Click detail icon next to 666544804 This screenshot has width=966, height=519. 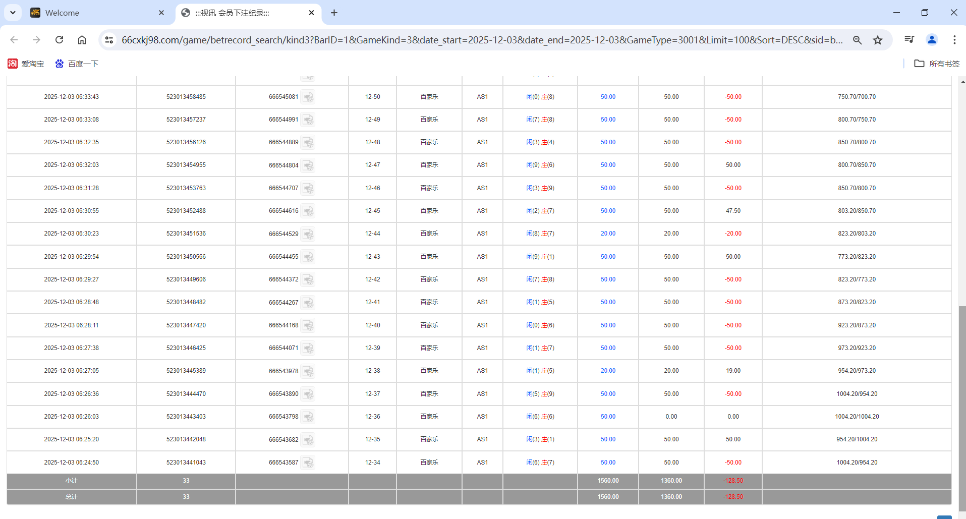coord(308,165)
